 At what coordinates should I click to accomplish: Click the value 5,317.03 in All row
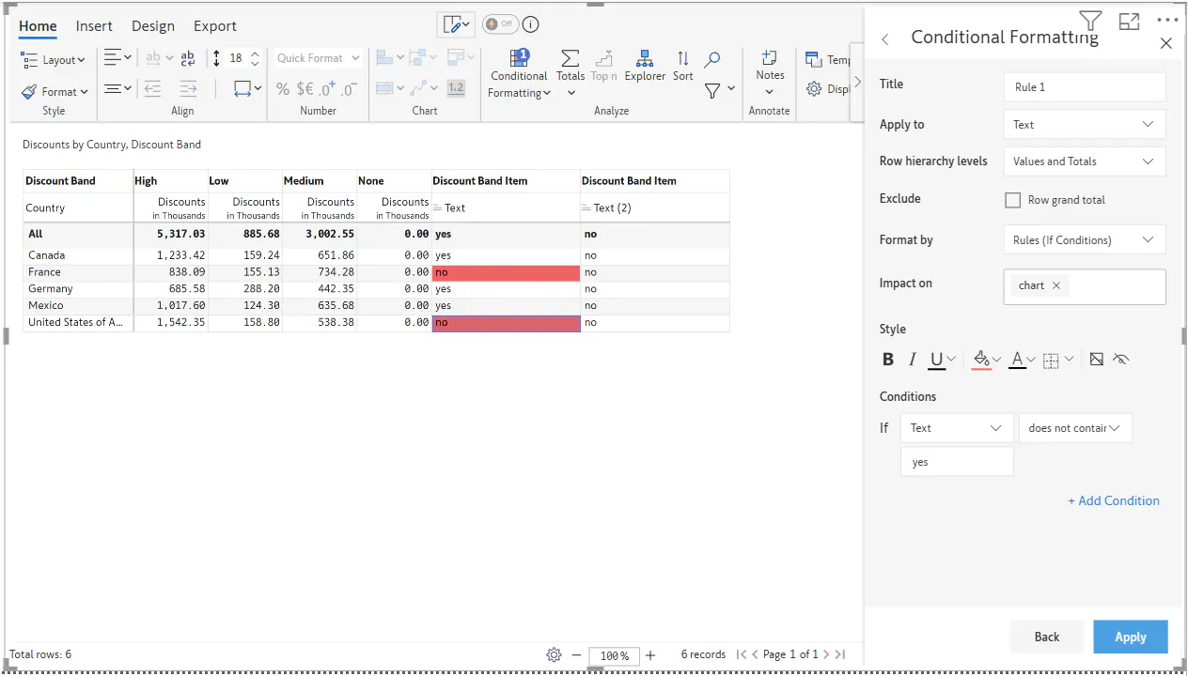click(181, 234)
